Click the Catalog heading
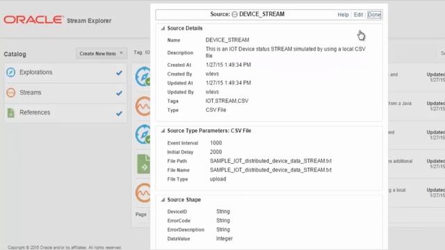The image size is (445, 250). 15,54
